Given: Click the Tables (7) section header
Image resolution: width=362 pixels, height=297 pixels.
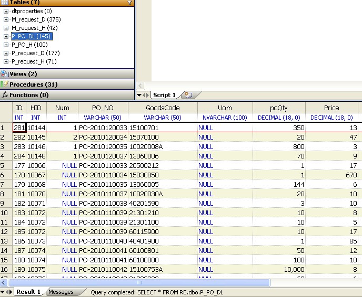Looking at the screenshot, I should 67,3.
